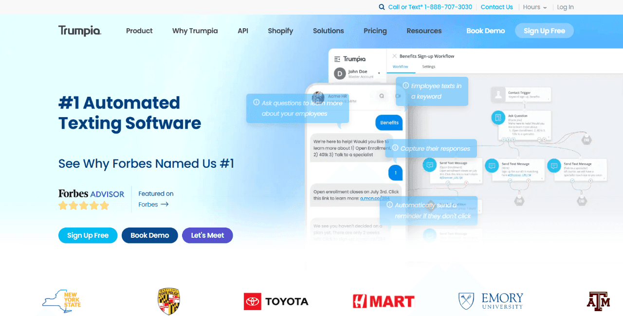Click dark blue Book Demo button beside Let's Meet
Screen dimensions: 623x316
(x=150, y=235)
